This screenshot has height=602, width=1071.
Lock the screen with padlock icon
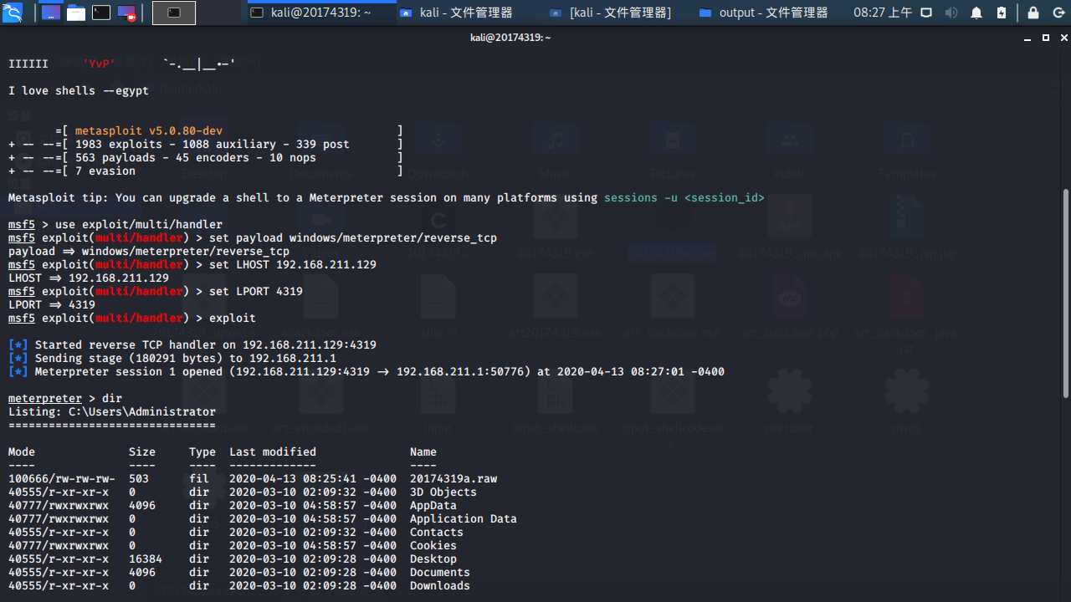pos(1033,13)
